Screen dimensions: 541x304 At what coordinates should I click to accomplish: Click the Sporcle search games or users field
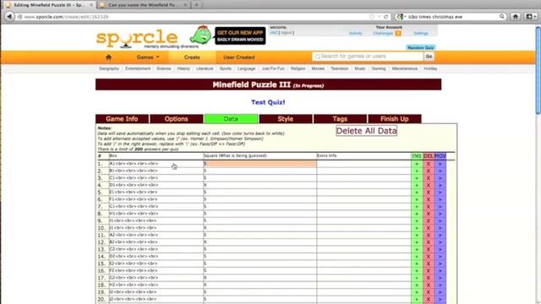[368, 57]
